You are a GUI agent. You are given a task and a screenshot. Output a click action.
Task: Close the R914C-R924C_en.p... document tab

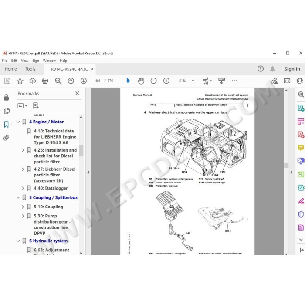[92, 69]
